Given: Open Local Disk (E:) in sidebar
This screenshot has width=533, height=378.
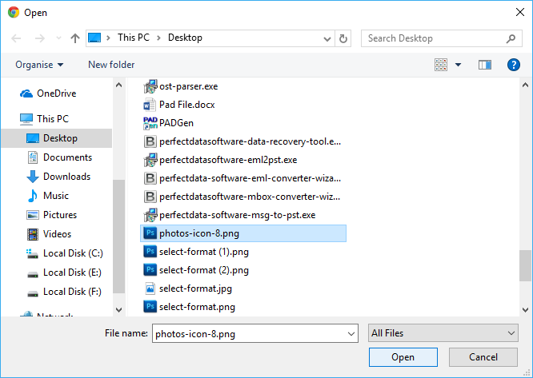Looking at the screenshot, I should tap(72, 273).
